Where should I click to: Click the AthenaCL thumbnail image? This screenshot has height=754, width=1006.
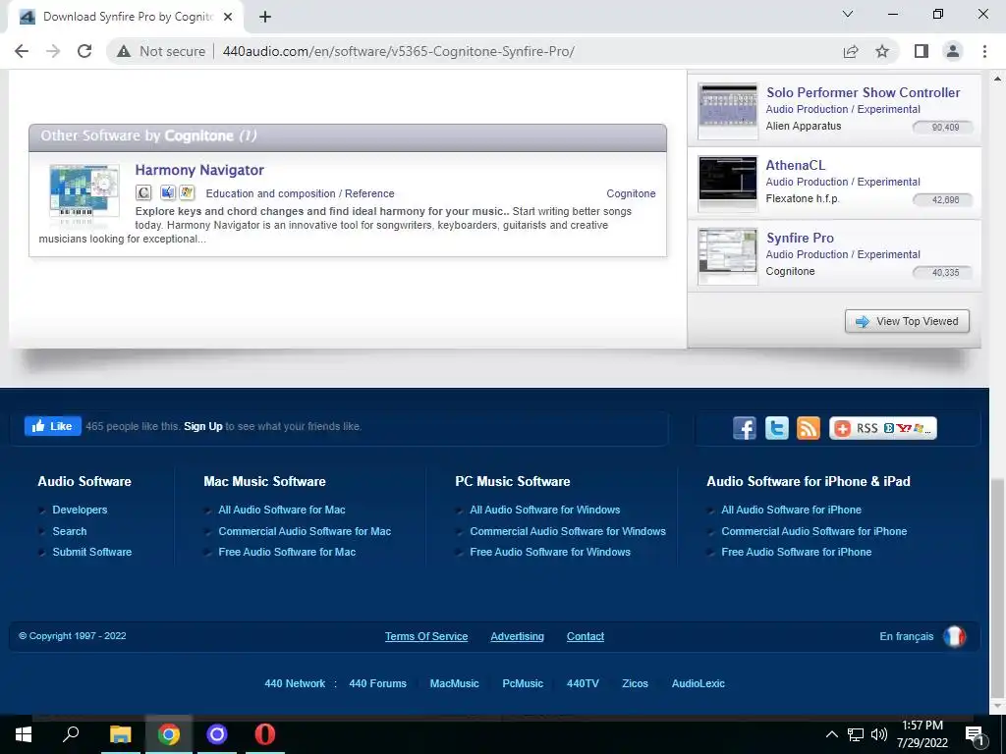click(x=728, y=184)
